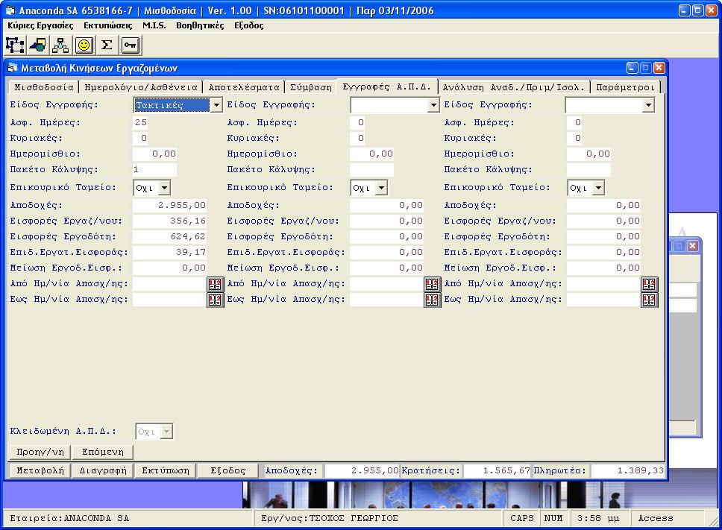Open calendar for first Εως Ημ/νία Απασχ/ης
Viewport: 722px width, 530px height.
point(215,300)
